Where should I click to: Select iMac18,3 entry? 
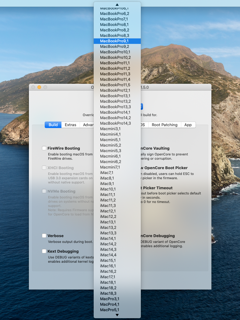(117, 293)
